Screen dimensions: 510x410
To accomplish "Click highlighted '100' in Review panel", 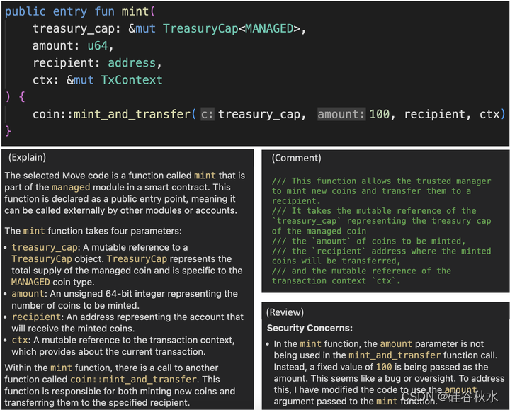I will coord(384,367).
